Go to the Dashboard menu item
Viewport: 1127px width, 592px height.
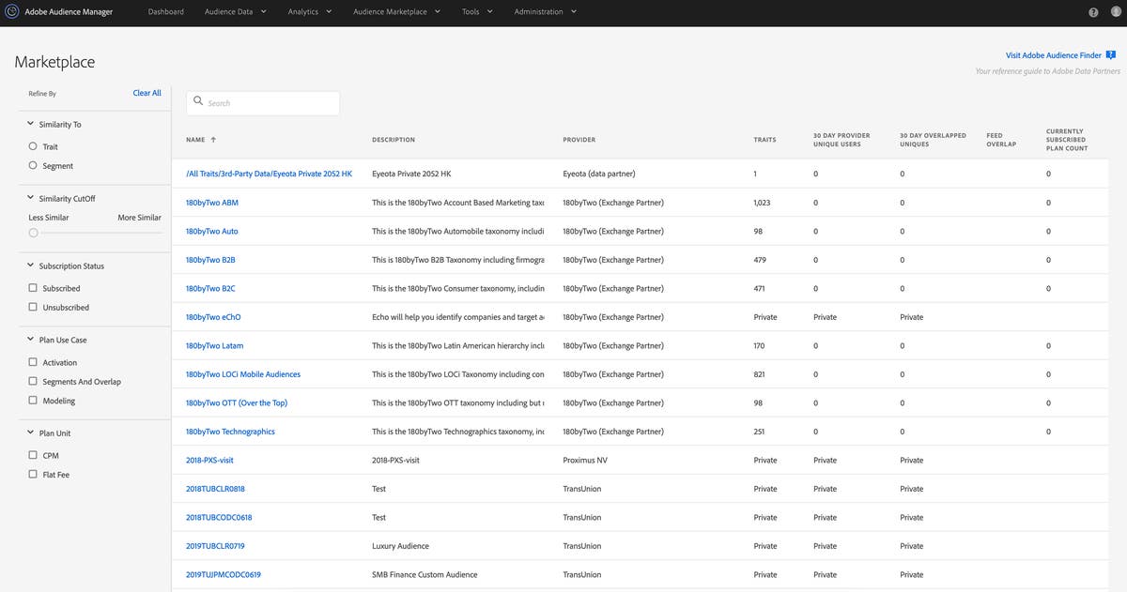click(165, 12)
